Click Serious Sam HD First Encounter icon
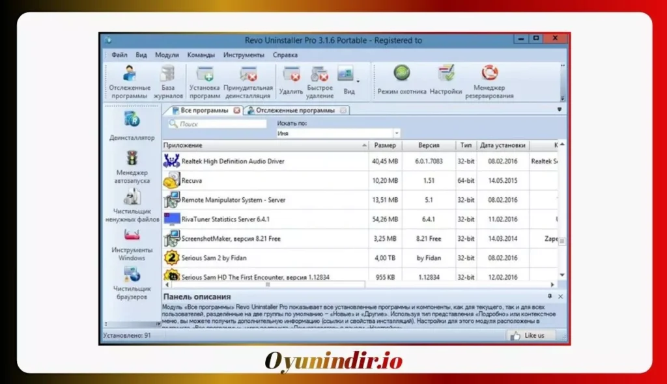Viewport: 667px width, 384px height. pos(171,275)
